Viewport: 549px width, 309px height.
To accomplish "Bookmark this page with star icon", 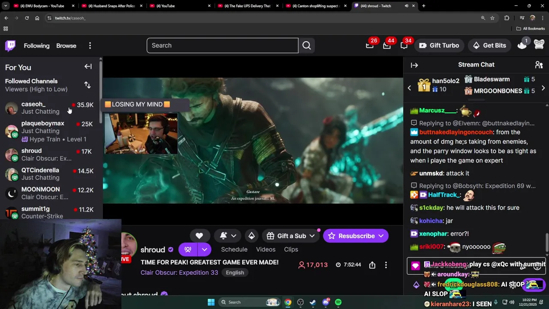I will coord(492,18).
